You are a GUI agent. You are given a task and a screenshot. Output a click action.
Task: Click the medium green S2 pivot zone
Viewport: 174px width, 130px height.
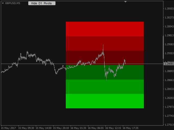point(105,87)
